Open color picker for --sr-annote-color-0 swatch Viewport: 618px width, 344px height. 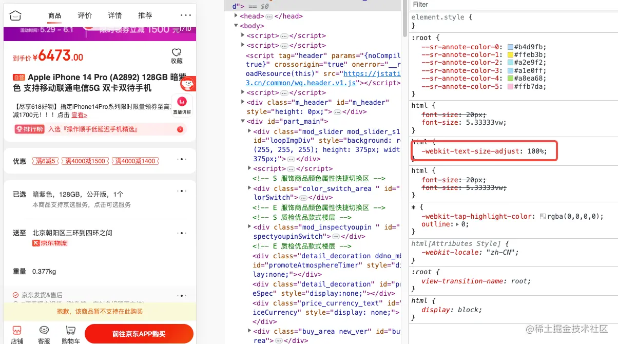pos(510,47)
